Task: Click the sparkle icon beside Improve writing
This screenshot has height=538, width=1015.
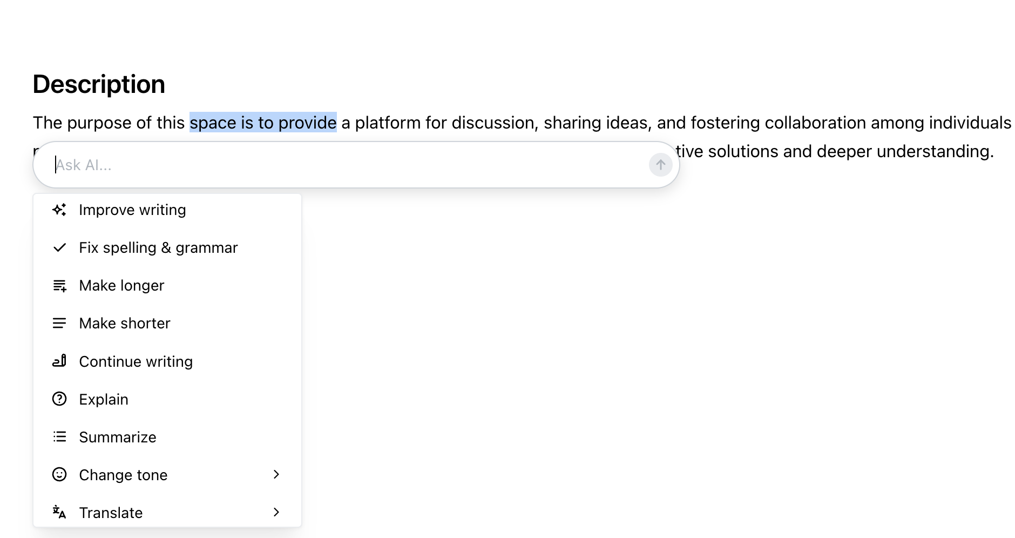Action: [x=59, y=210]
